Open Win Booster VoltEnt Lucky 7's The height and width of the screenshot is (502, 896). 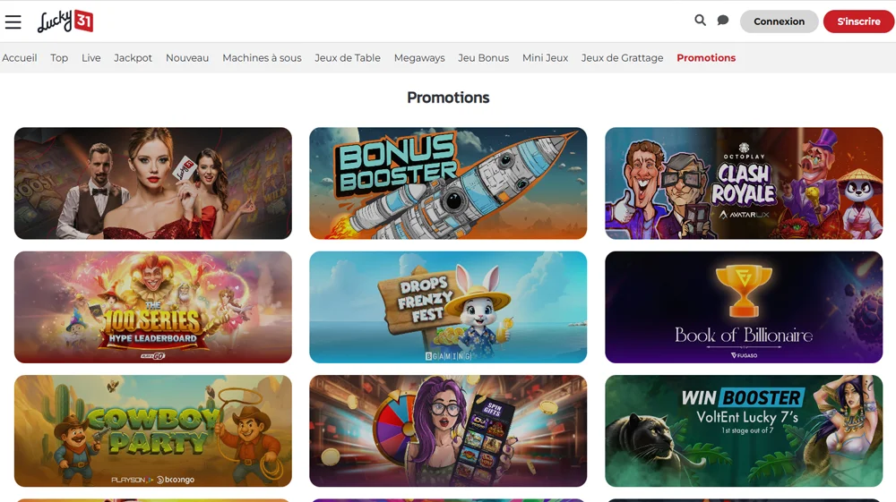pos(744,430)
